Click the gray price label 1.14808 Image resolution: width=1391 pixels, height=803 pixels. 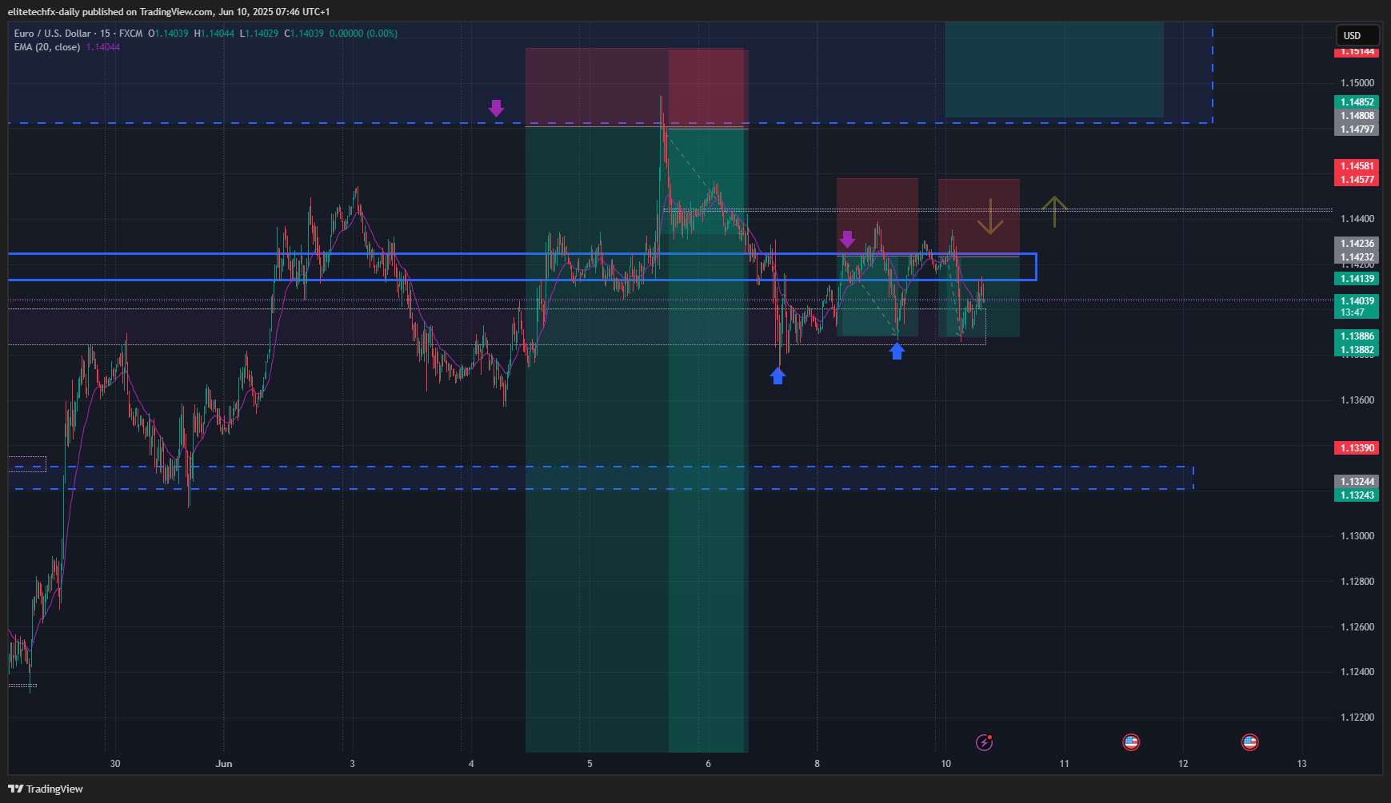(1357, 116)
